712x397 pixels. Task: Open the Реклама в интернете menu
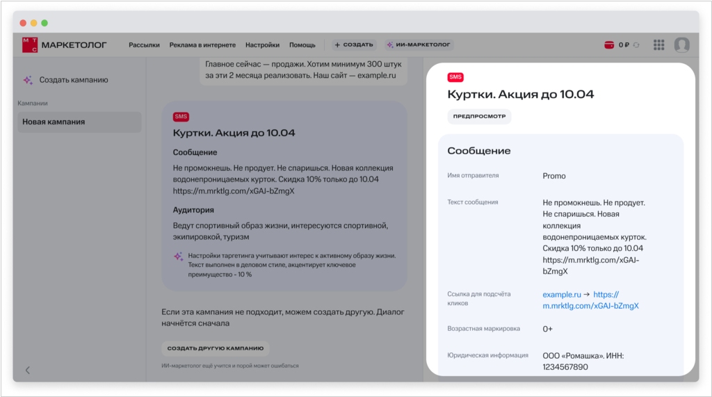pyautogui.click(x=202, y=45)
